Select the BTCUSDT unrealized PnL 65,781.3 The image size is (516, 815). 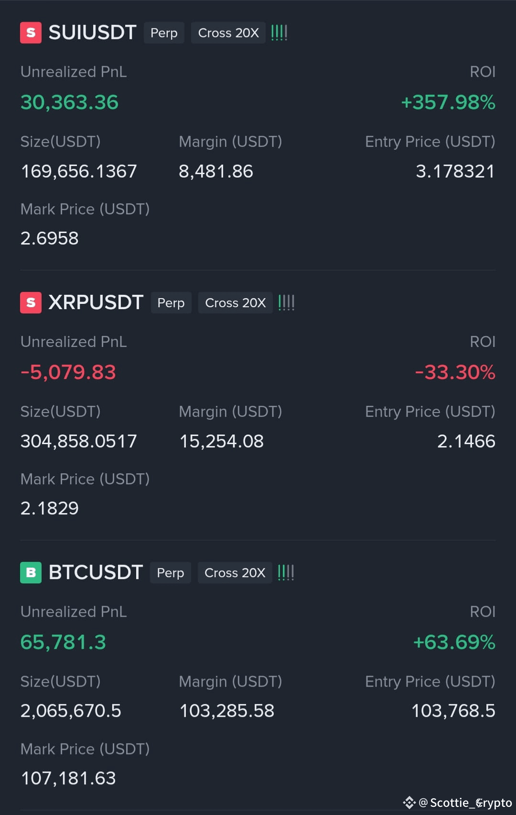63,642
